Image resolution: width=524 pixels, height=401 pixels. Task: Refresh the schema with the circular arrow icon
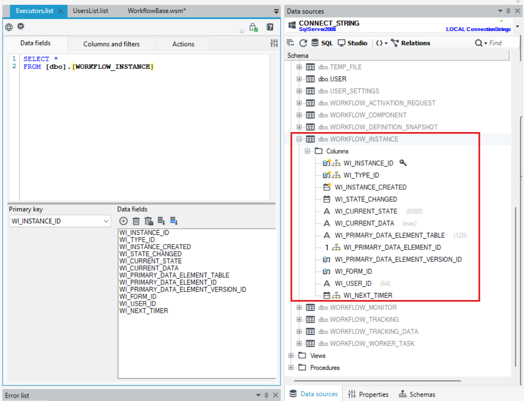click(303, 43)
